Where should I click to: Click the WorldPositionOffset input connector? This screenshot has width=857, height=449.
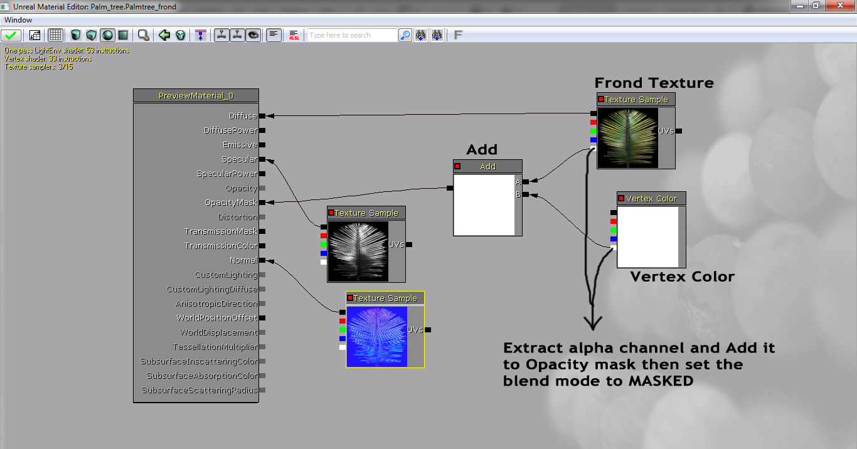(262, 318)
